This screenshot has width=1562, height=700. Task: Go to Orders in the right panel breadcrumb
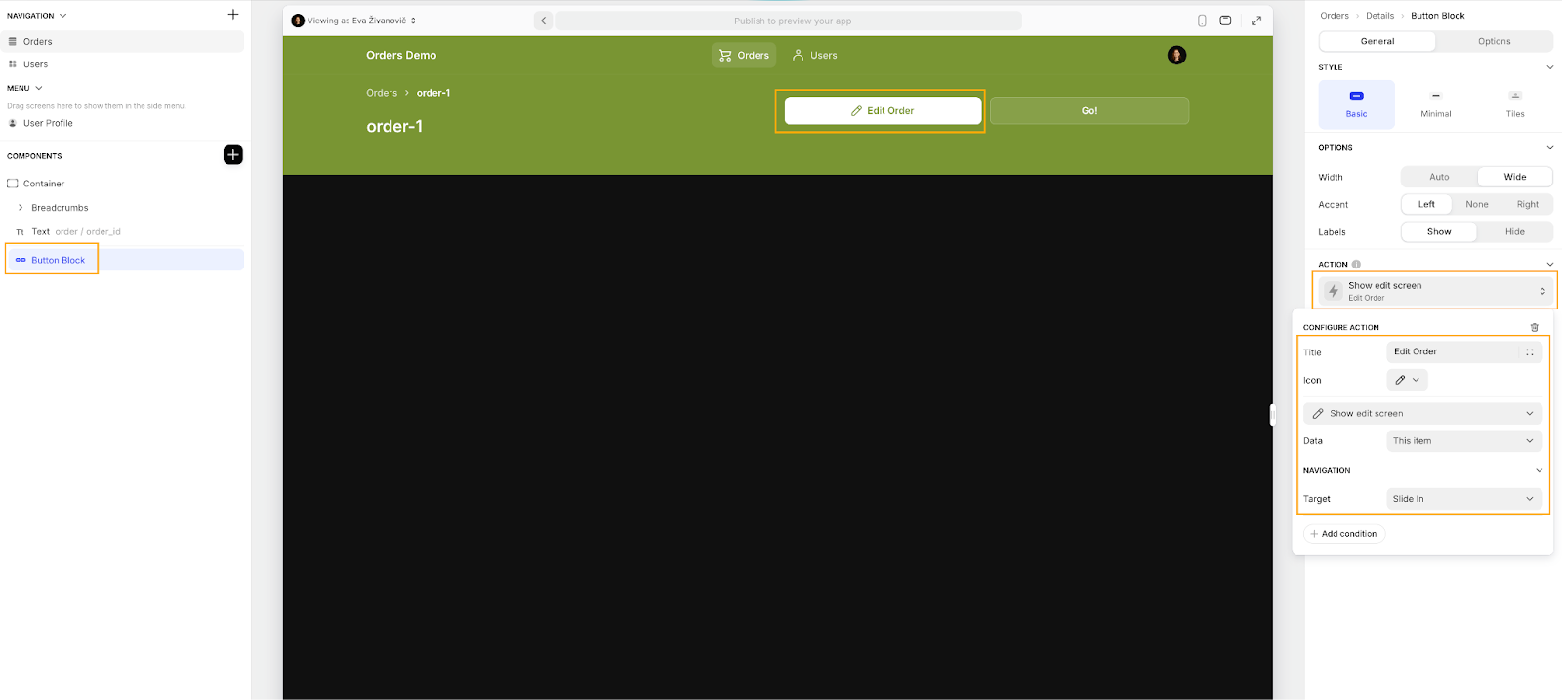(x=1335, y=16)
